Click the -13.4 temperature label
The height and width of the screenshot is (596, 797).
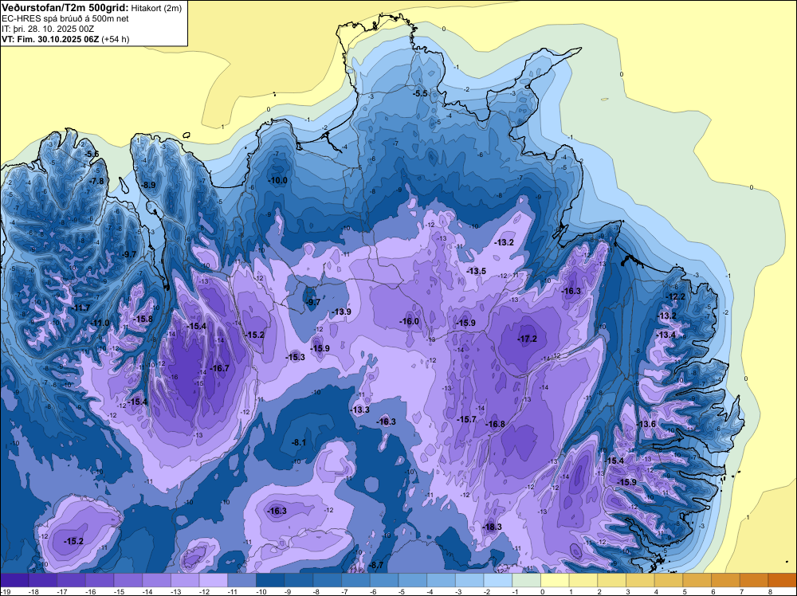[665, 335]
